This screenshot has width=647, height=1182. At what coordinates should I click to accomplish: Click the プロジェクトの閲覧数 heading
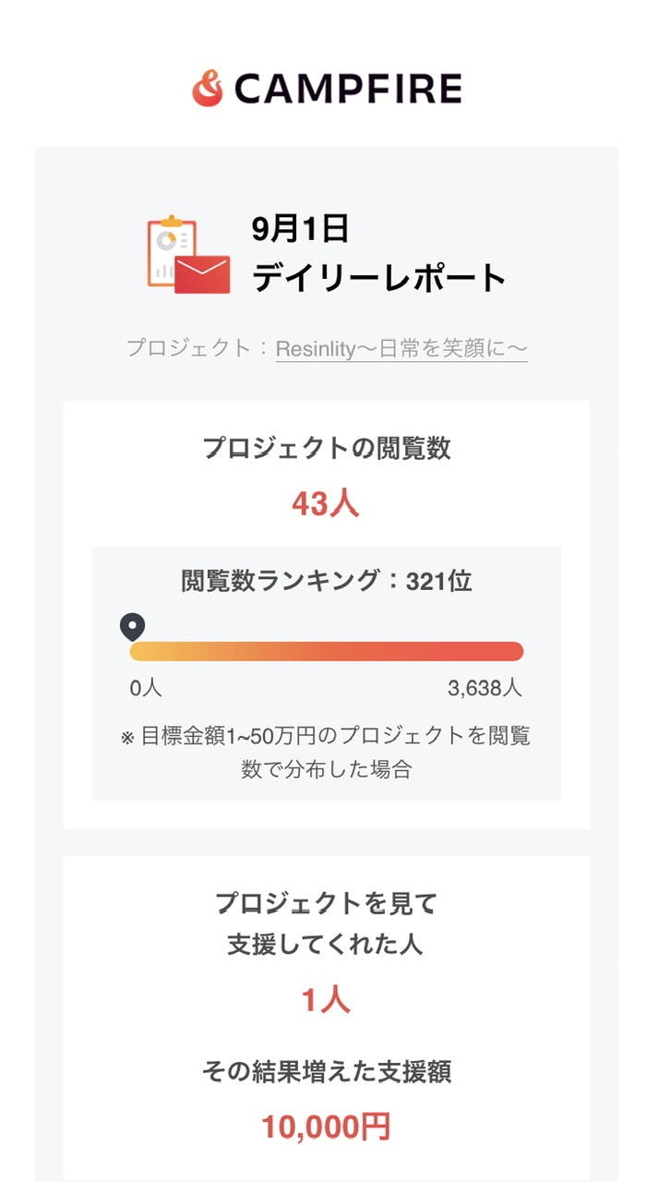(x=327, y=449)
